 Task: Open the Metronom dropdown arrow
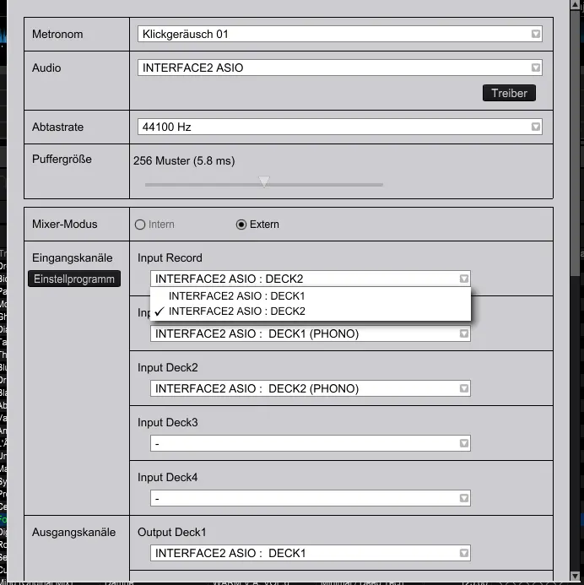pyautogui.click(x=535, y=35)
